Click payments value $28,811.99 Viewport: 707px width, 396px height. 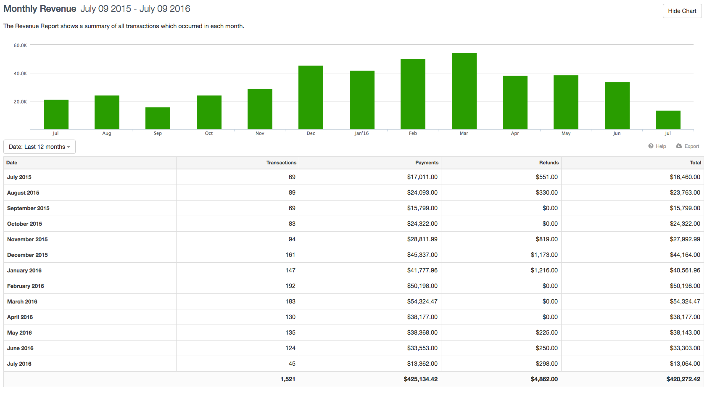422,239
